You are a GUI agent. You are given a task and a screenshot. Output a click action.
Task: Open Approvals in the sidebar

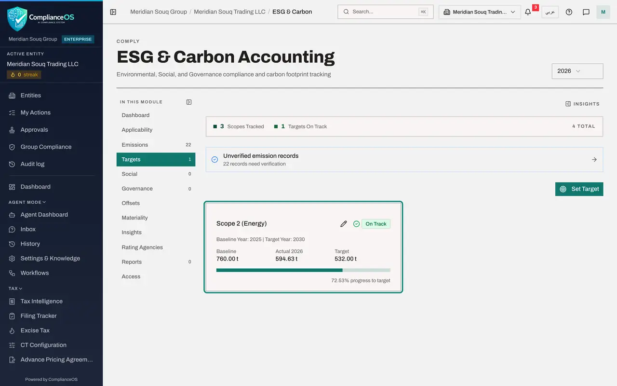pos(51,130)
